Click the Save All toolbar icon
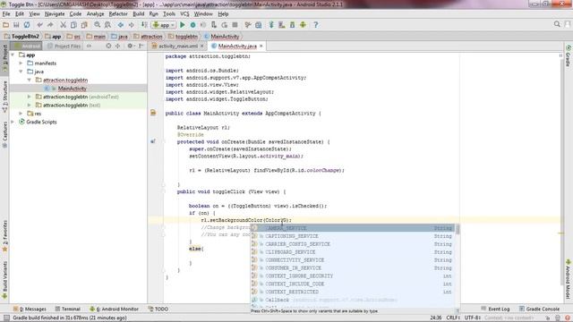Screen dimensions: 573x322 tap(16, 25)
